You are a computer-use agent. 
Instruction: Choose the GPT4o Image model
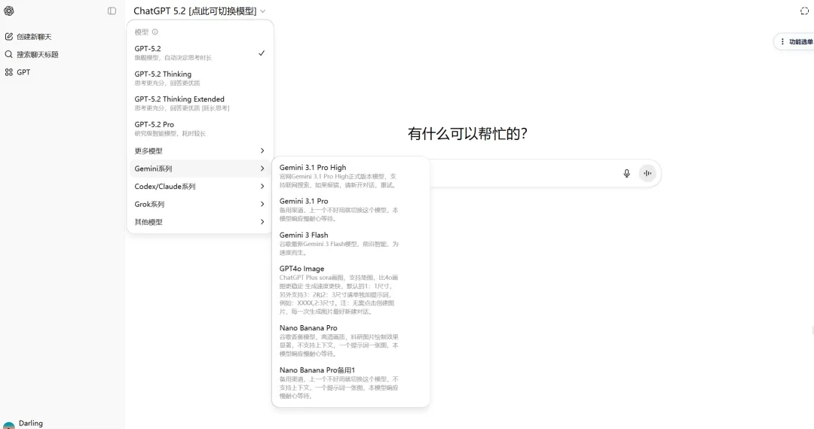tap(350, 291)
